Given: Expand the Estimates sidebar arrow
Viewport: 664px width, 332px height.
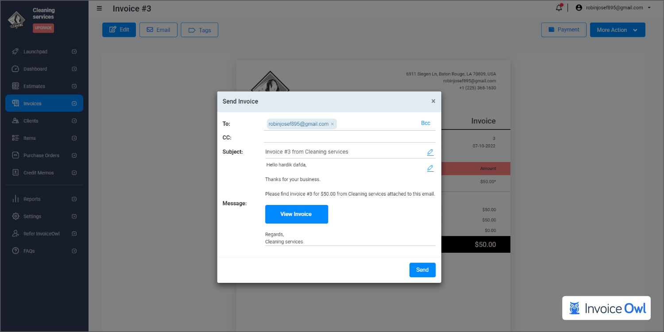Looking at the screenshot, I should [74, 86].
